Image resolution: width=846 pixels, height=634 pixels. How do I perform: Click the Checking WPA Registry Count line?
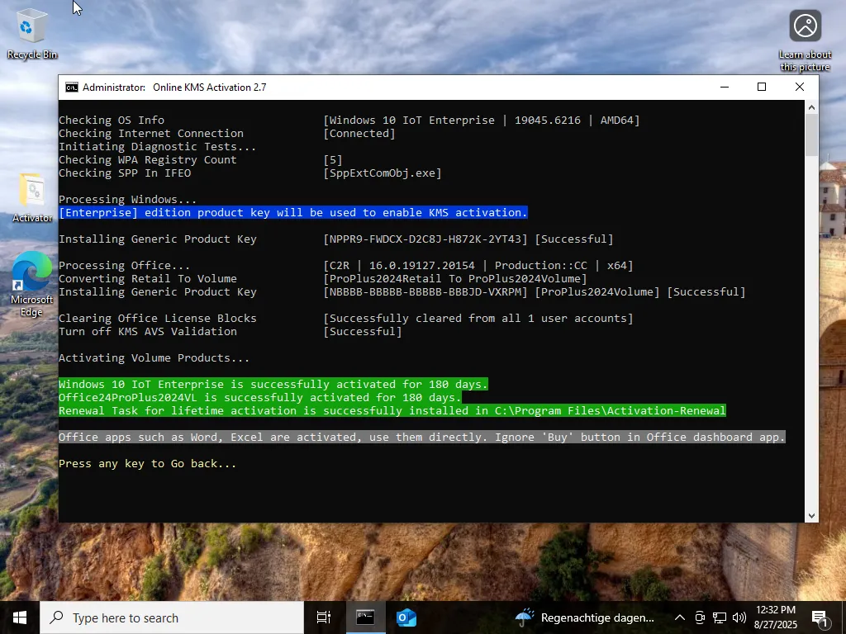coord(201,159)
